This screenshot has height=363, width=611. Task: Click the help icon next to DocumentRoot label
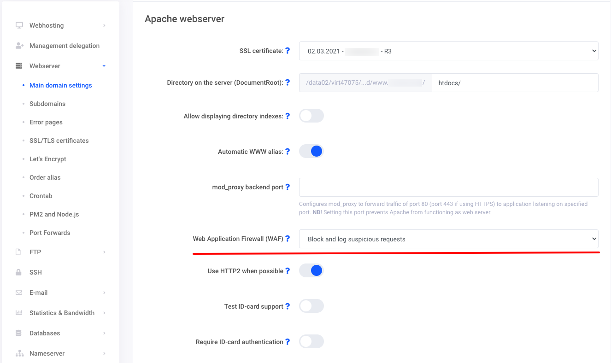click(288, 82)
